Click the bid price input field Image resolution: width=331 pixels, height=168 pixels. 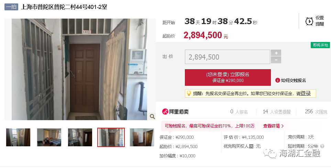tap(227, 57)
